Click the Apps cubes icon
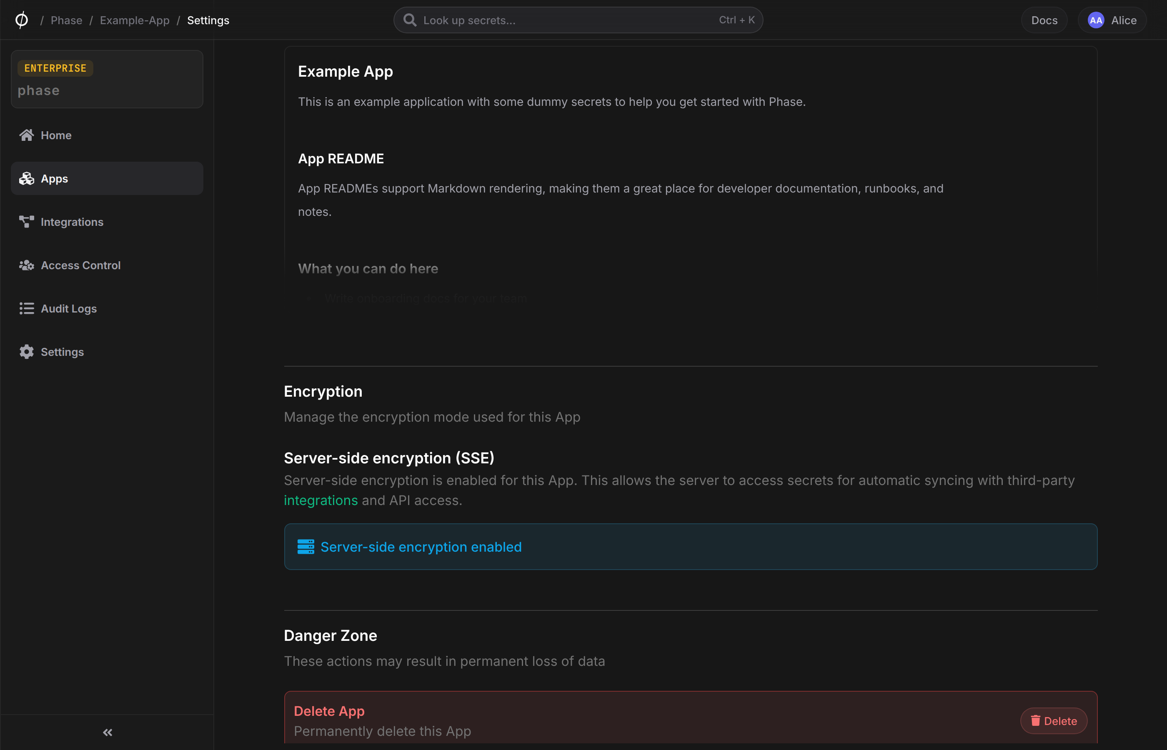Image resolution: width=1167 pixels, height=750 pixels. (x=27, y=178)
